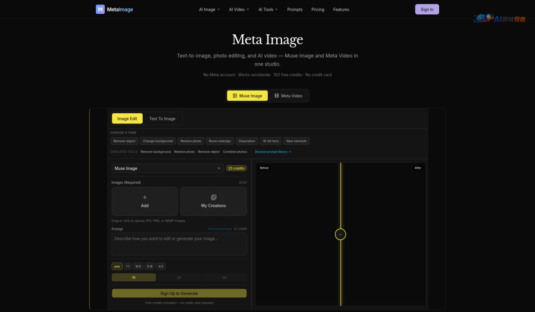
Task: Click the before/after comparison slider handle
Action: click(x=341, y=234)
